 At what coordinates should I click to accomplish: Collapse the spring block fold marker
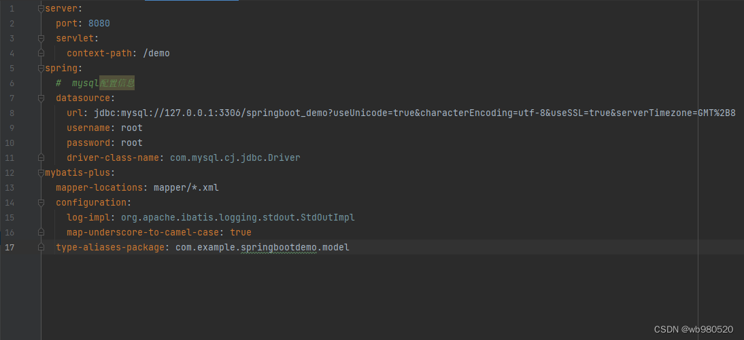click(41, 68)
